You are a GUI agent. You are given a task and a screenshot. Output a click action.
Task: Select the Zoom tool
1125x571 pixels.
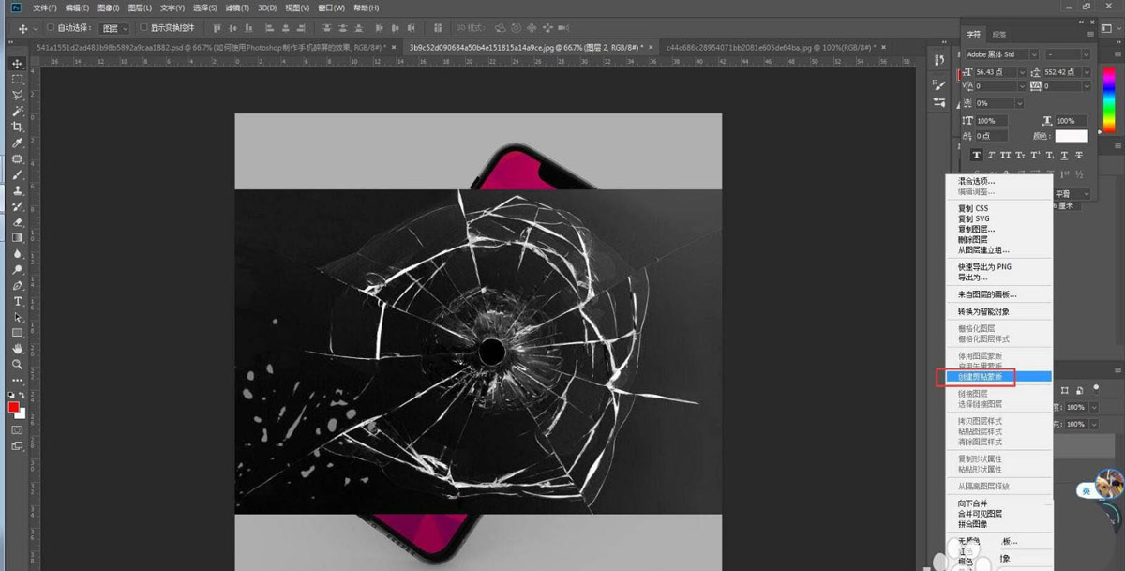(x=17, y=364)
